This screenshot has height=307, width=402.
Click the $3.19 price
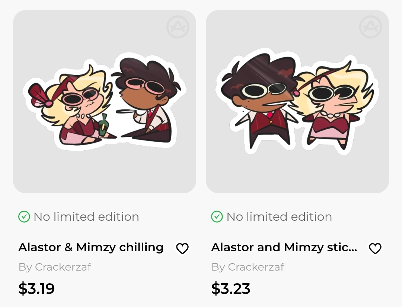(36, 288)
